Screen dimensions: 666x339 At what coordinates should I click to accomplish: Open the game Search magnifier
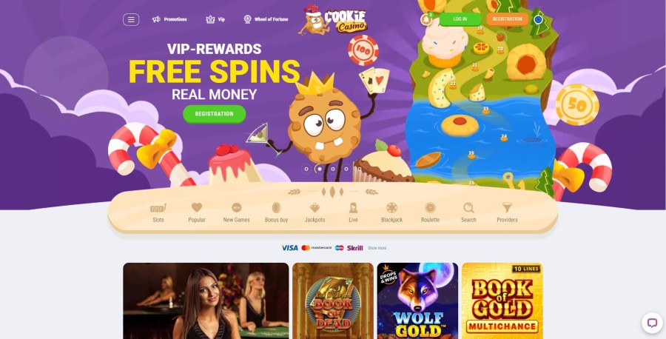[x=468, y=208]
